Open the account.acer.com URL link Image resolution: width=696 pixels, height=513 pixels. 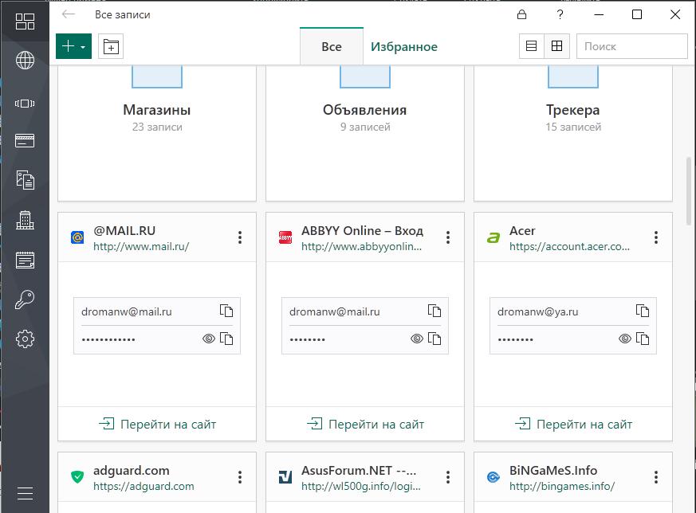(569, 246)
